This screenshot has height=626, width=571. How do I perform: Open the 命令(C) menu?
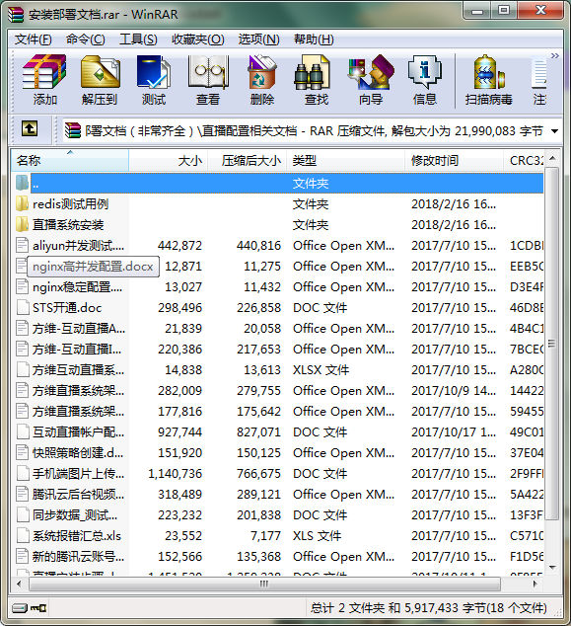pyautogui.click(x=86, y=39)
